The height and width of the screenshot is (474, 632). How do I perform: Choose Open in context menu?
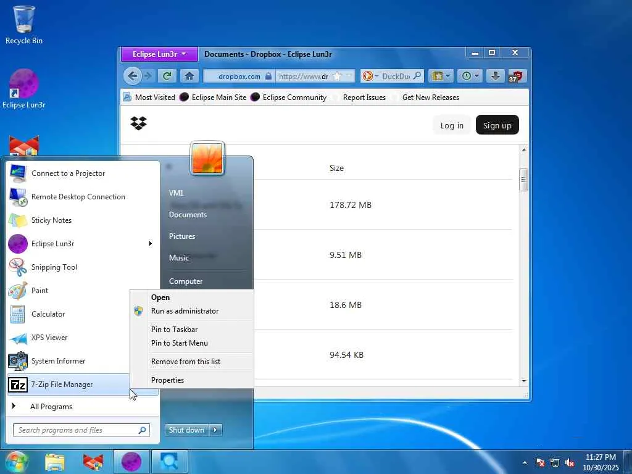pyautogui.click(x=192, y=297)
